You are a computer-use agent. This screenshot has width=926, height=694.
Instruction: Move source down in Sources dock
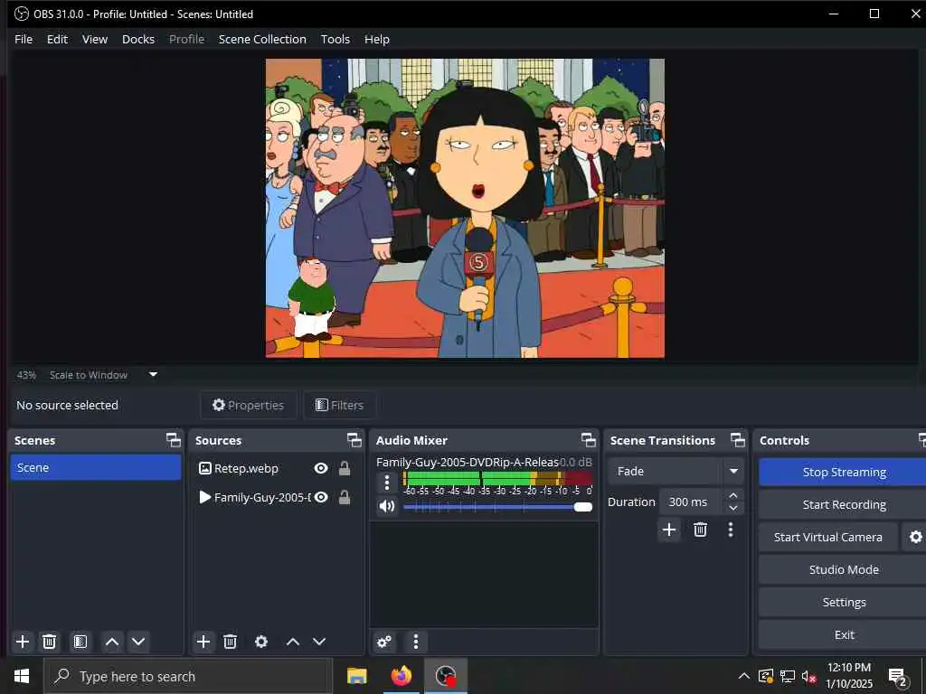pyautogui.click(x=319, y=642)
